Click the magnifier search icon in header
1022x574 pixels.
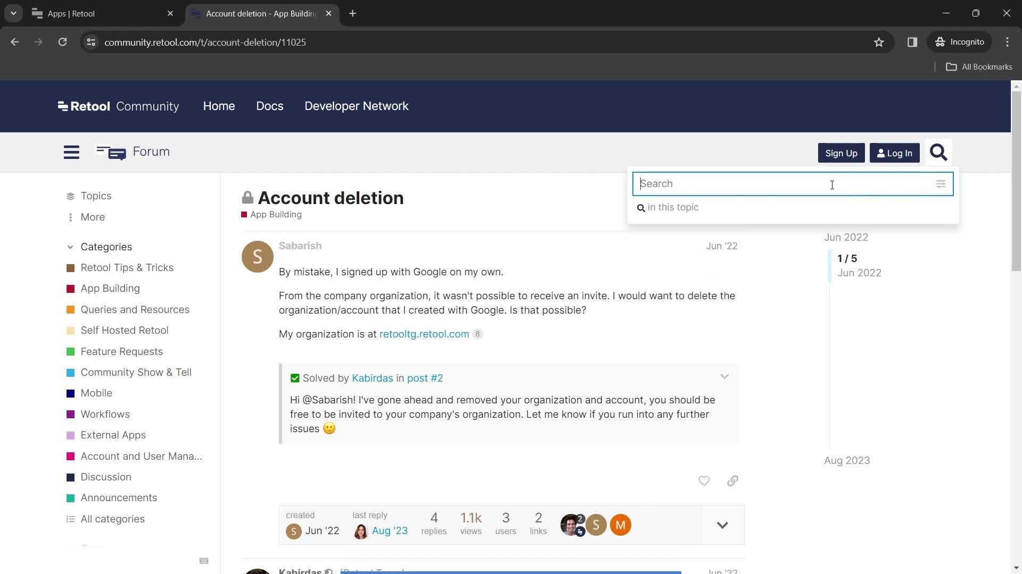coord(938,153)
